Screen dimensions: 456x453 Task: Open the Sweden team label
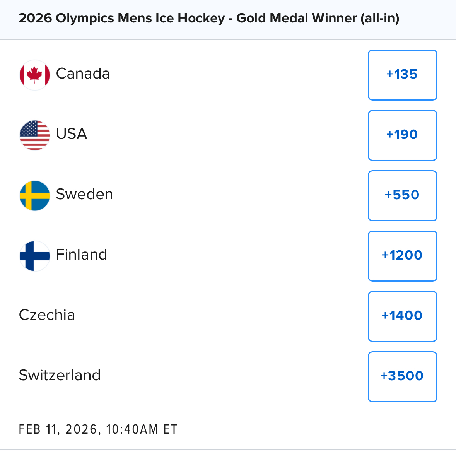pyautogui.click(x=84, y=194)
